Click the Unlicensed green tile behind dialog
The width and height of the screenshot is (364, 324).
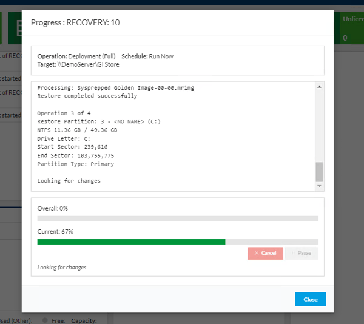click(x=351, y=29)
